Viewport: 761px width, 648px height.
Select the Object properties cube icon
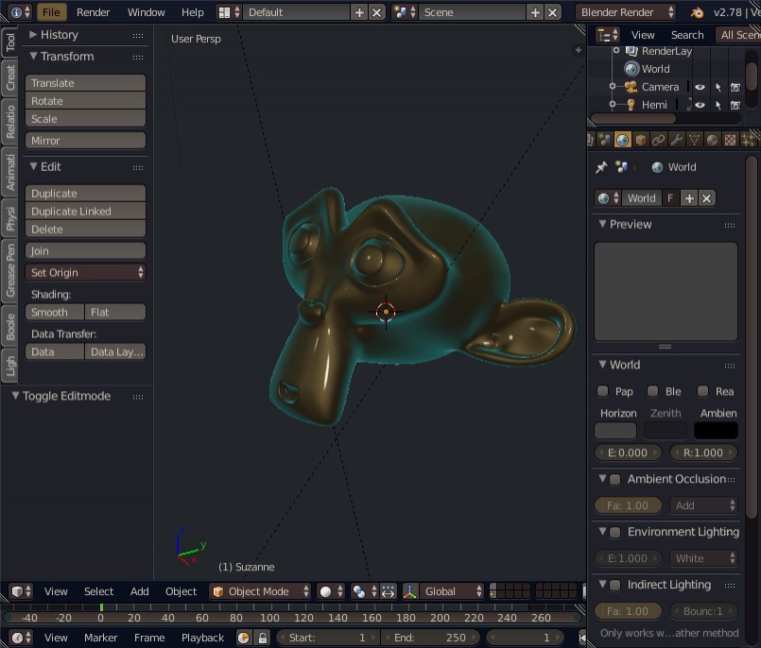pos(639,139)
